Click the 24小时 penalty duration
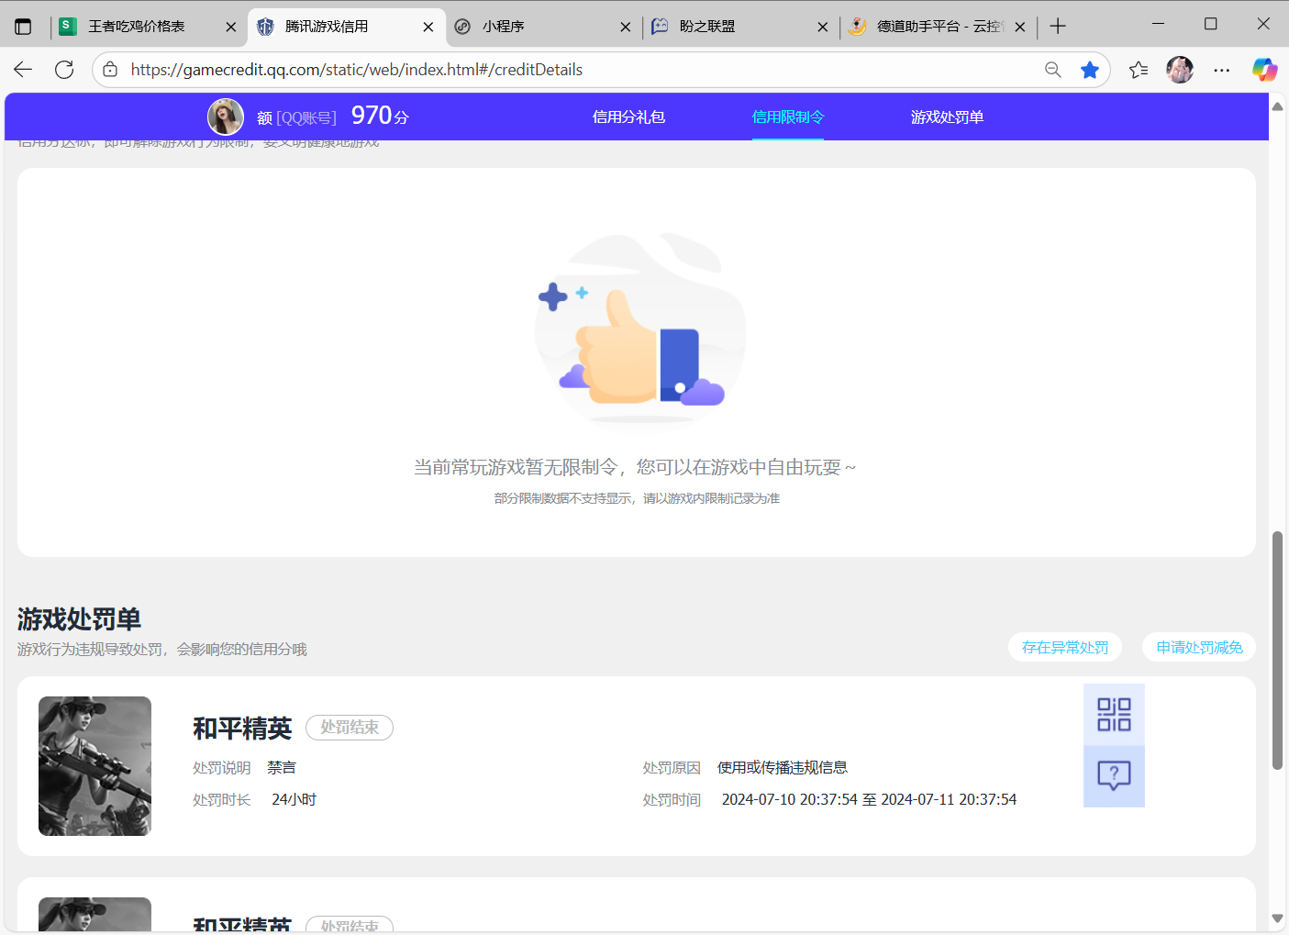1289x935 pixels. click(294, 799)
